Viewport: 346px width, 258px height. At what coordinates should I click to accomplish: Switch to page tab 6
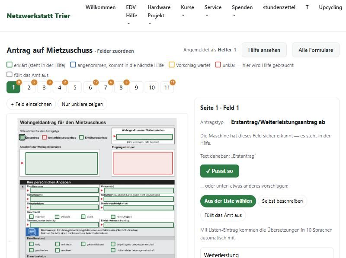90,87
